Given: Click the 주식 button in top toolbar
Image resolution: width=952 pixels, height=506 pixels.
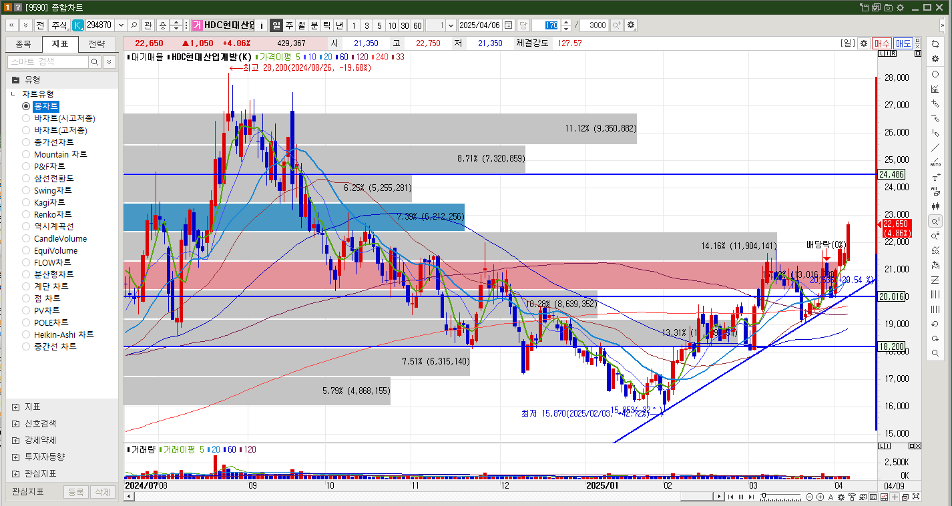Looking at the screenshot, I should pyautogui.click(x=59, y=25).
